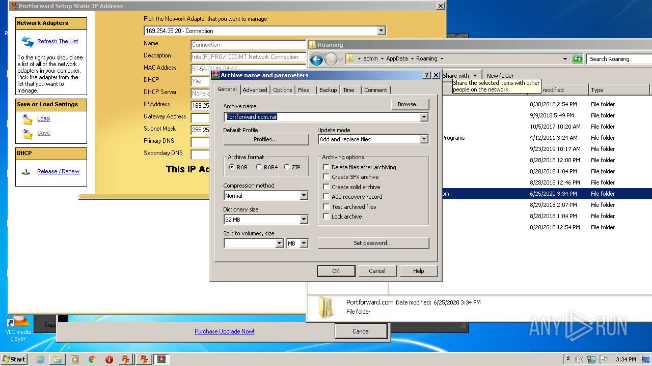Switch to the WinRAR taskbar button
The image size is (652, 366).
point(161,359)
